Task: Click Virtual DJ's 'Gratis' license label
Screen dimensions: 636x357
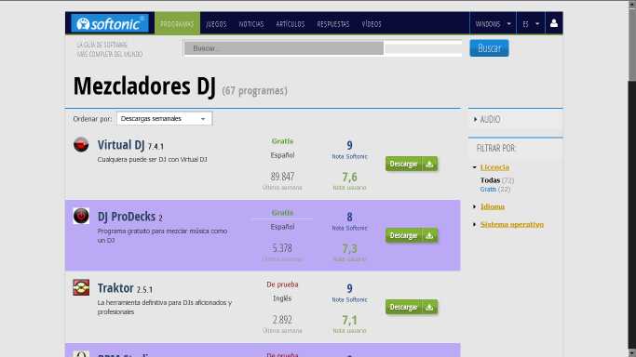Action: point(282,141)
